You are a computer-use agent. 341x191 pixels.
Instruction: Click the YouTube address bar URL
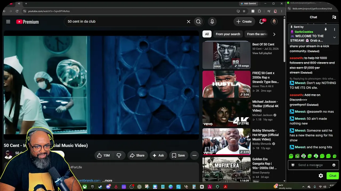coord(49,11)
